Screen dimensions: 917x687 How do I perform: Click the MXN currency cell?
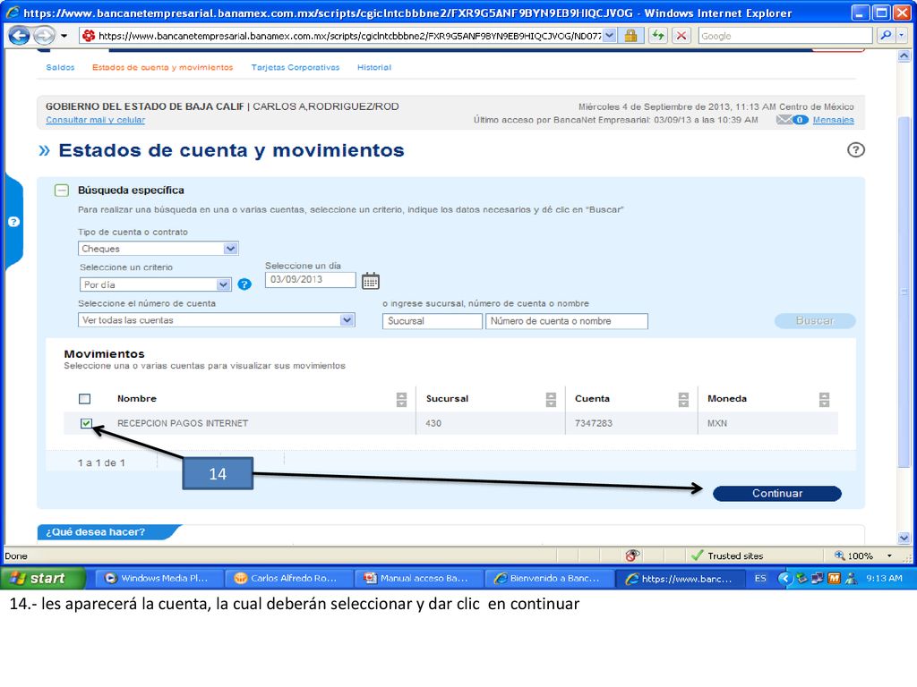[717, 423]
